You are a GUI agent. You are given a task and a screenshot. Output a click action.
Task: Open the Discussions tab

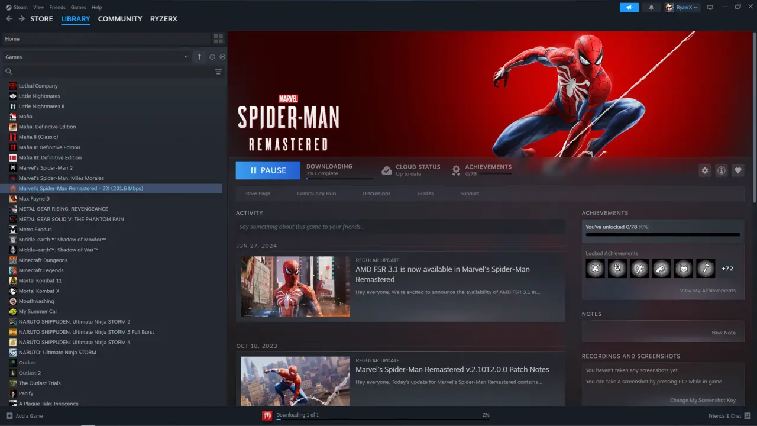pos(377,193)
